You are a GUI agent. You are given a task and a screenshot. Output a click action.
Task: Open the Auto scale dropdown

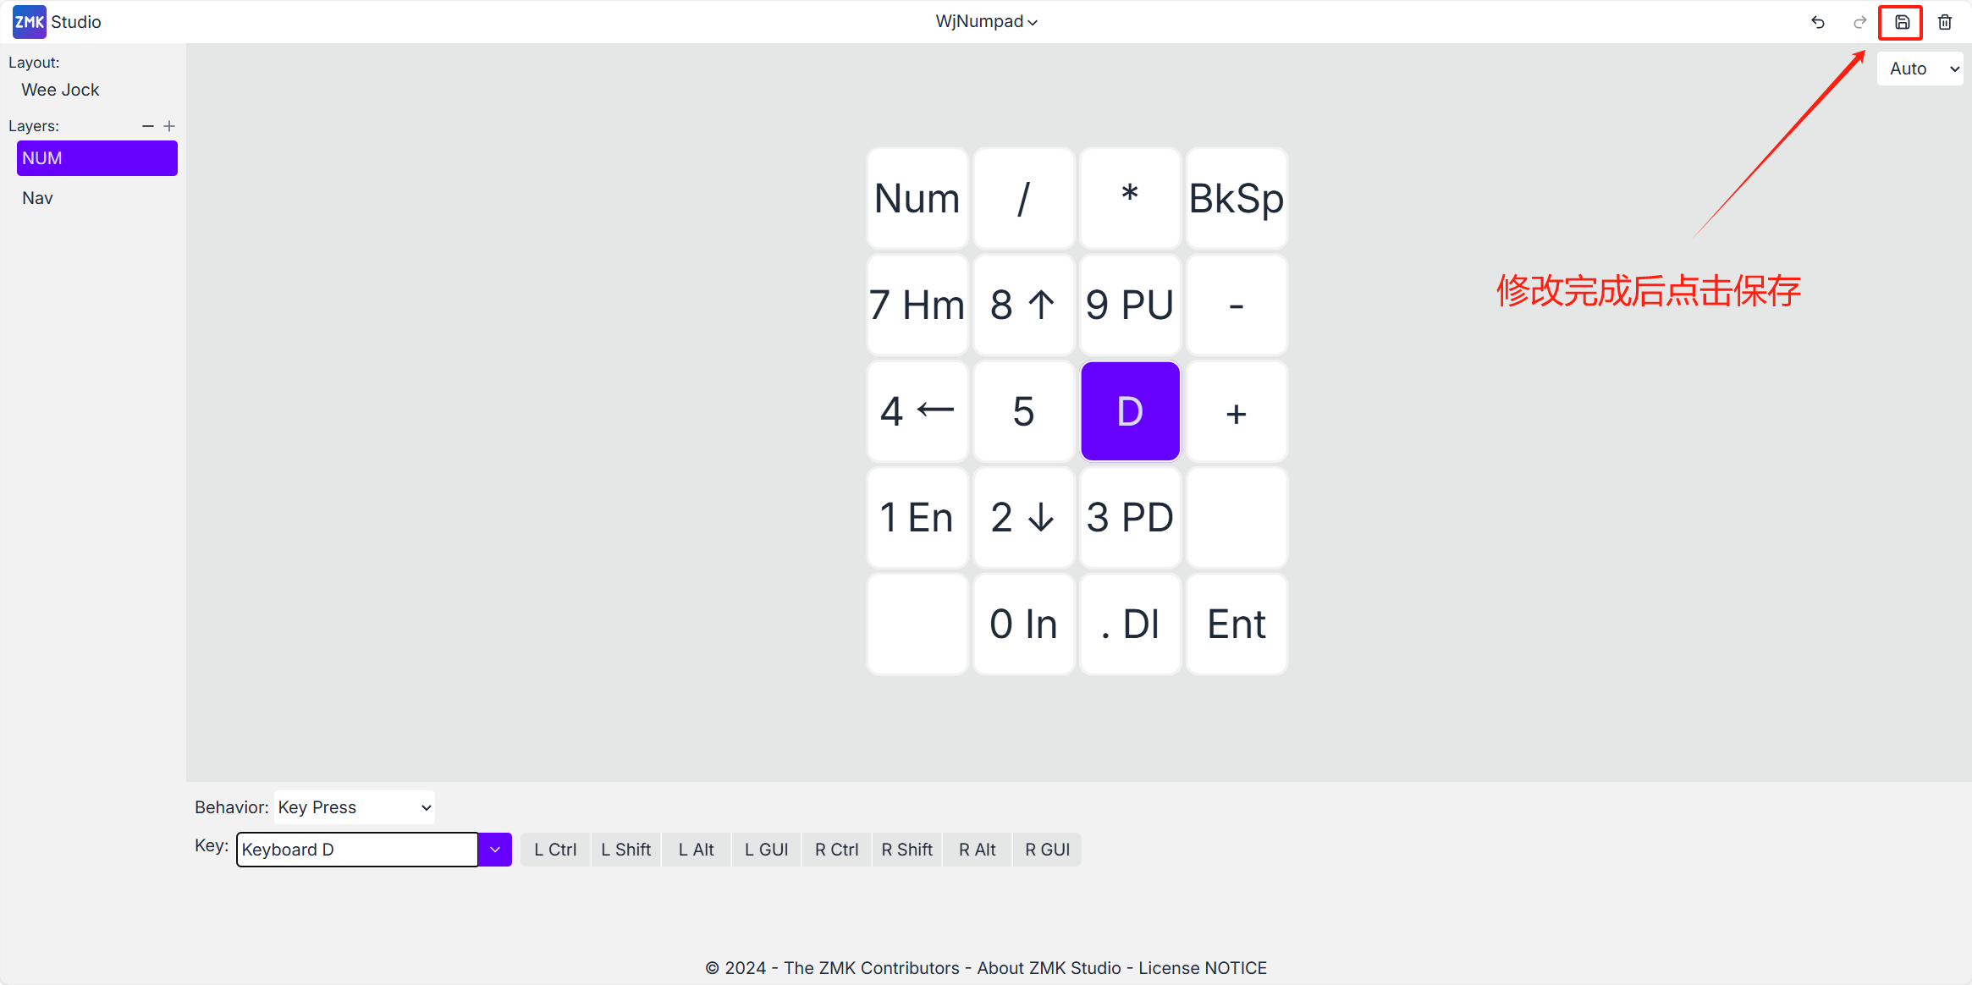click(1920, 69)
